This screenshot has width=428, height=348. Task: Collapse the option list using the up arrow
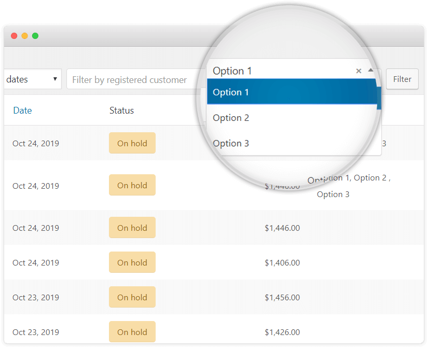pos(370,70)
